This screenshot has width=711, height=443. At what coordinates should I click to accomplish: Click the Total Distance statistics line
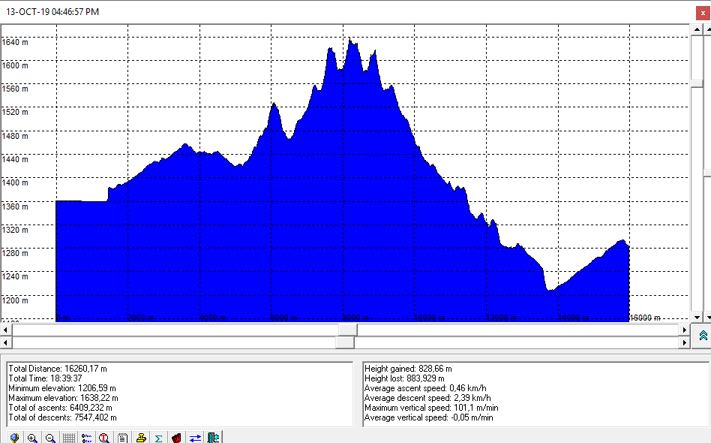tap(57, 369)
